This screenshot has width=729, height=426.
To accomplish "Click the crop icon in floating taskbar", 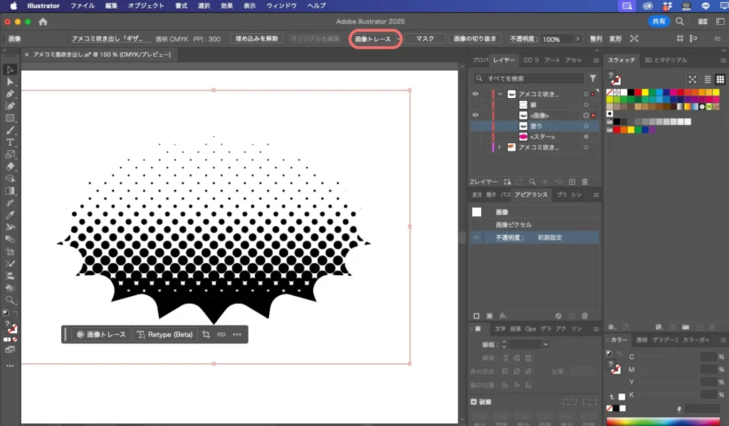I will (x=206, y=334).
